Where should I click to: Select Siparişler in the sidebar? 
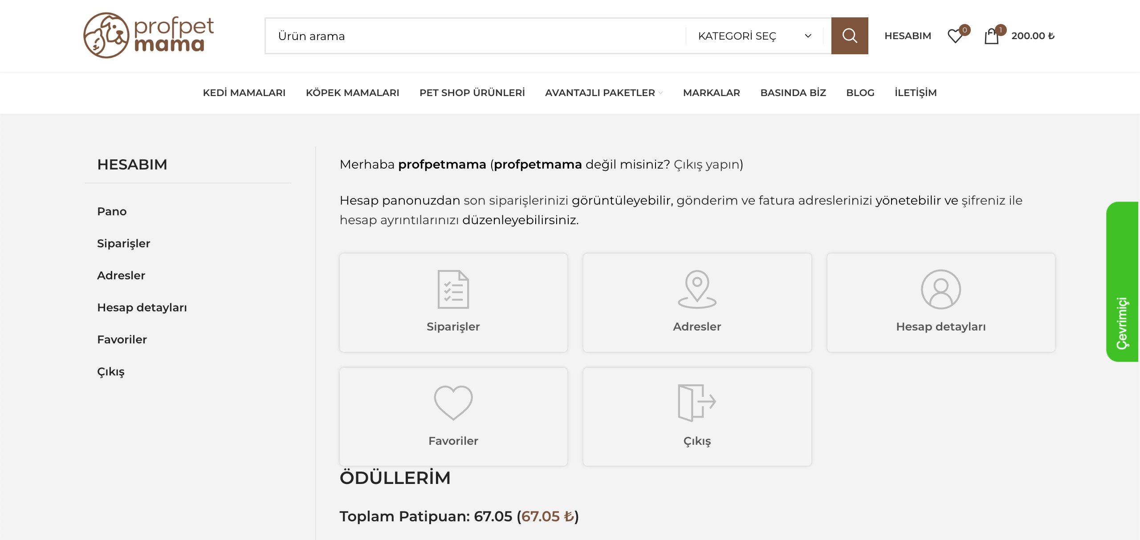(124, 243)
